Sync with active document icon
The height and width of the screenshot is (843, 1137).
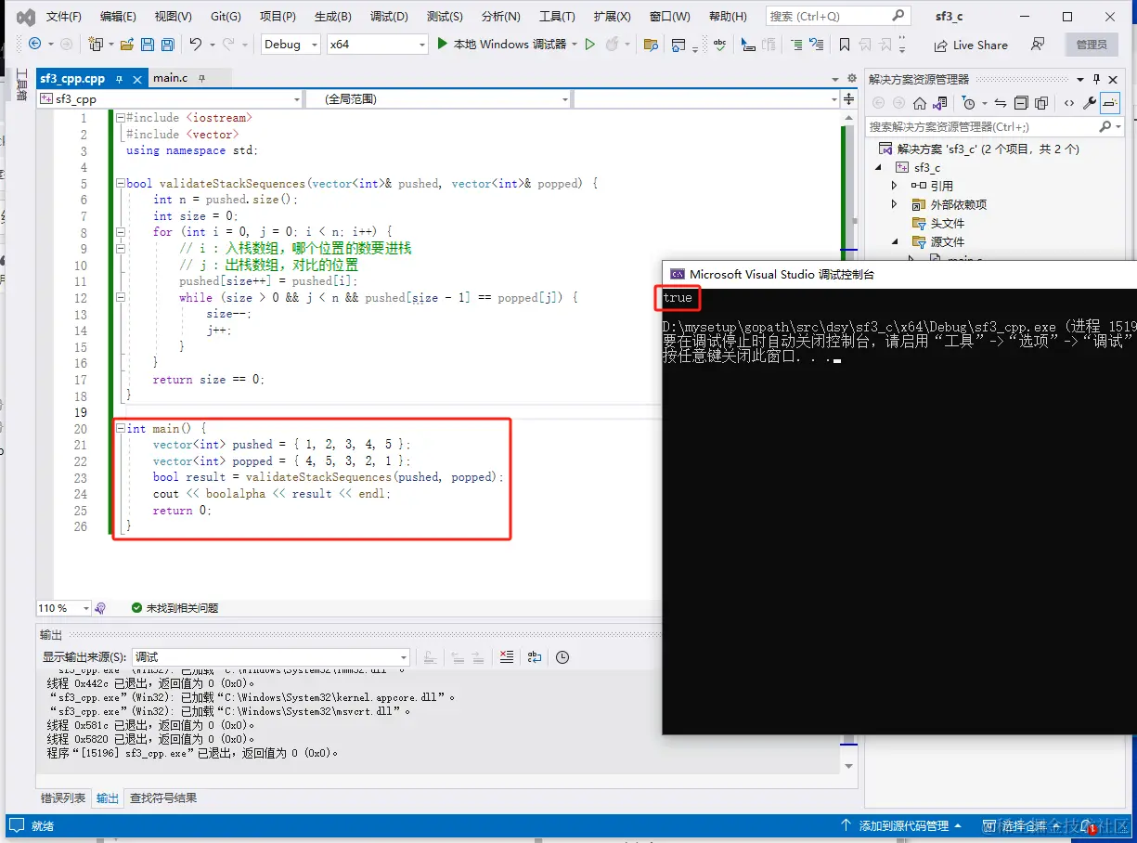pyautogui.click(x=1000, y=103)
